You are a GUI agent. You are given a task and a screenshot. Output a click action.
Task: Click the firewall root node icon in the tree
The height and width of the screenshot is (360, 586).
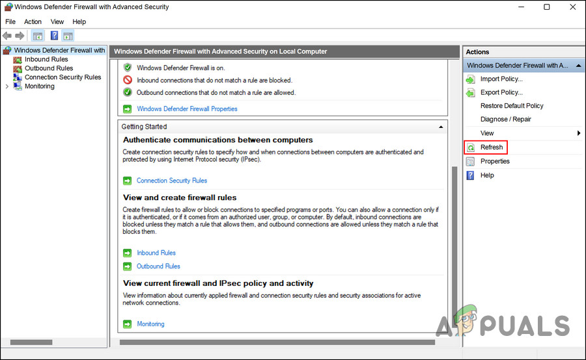pos(7,51)
